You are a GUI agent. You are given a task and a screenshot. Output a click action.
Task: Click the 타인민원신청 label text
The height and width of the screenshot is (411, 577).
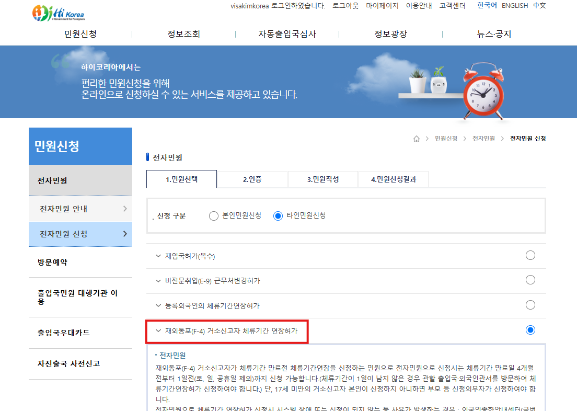click(306, 215)
